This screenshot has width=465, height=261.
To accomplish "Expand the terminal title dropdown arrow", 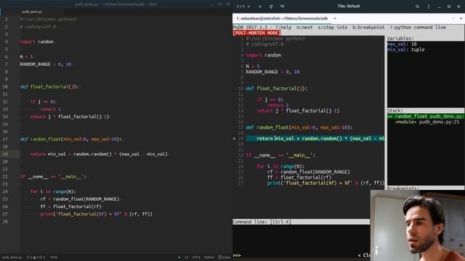I will [335, 18].
